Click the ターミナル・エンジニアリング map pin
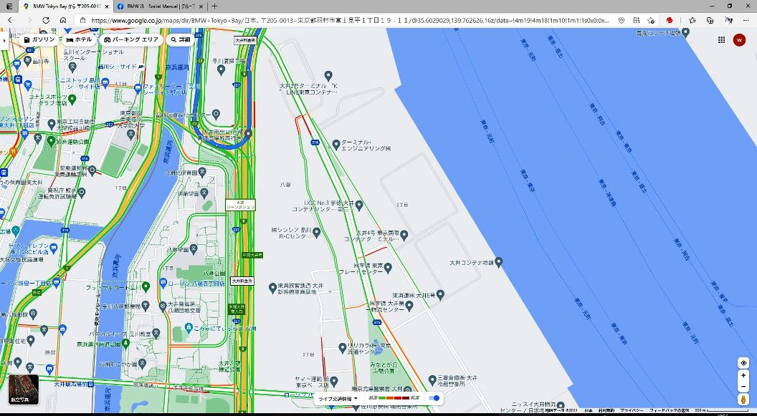 336,144
